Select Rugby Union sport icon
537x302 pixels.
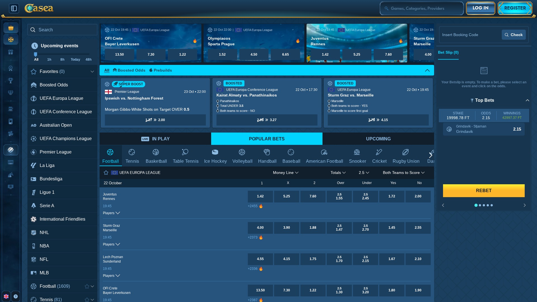pos(406,156)
